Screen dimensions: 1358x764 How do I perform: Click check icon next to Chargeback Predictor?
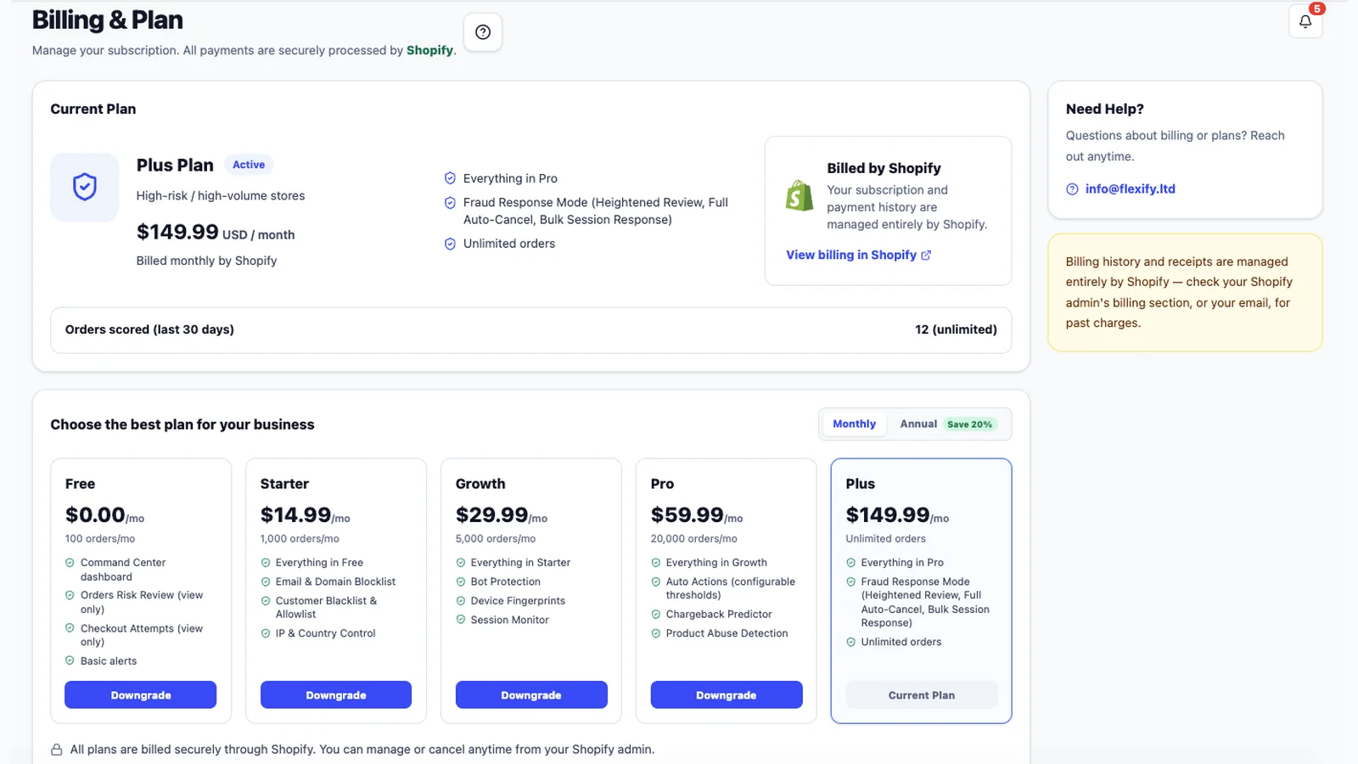655,615
